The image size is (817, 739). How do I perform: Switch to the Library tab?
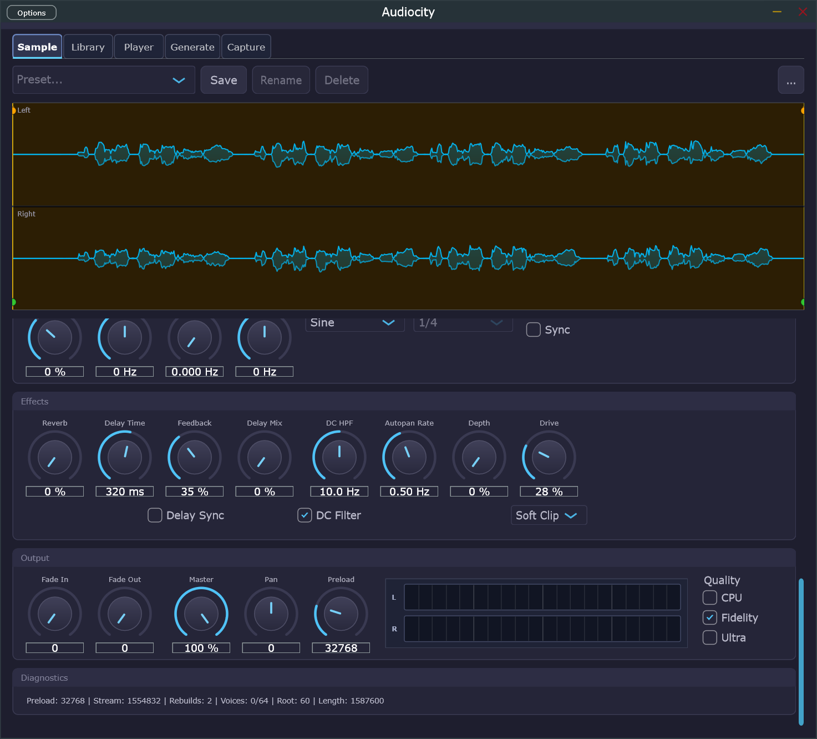pyautogui.click(x=88, y=47)
